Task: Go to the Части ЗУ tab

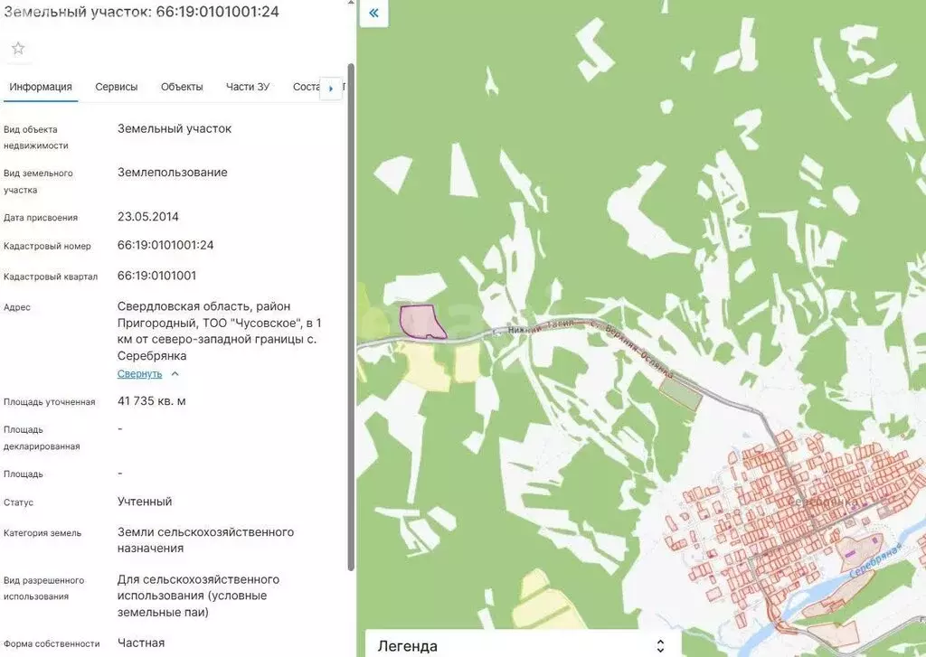Action: pos(248,87)
